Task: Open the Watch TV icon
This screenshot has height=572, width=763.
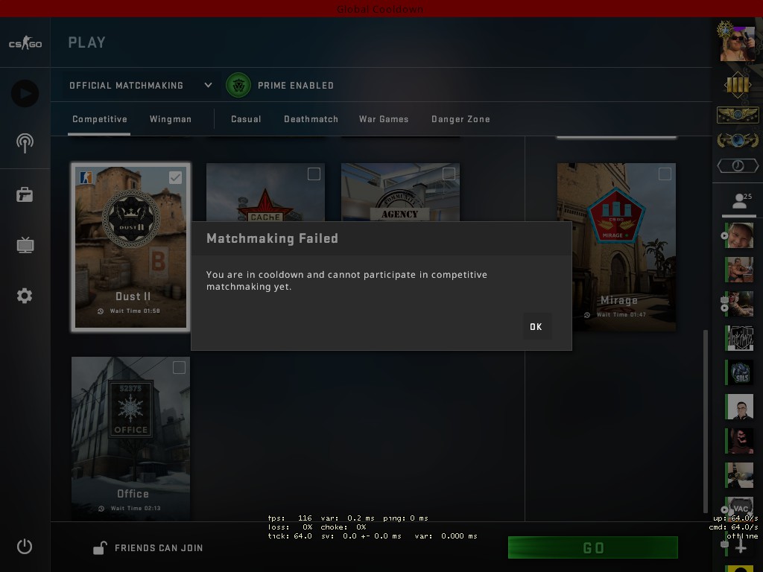Action: [x=25, y=244]
